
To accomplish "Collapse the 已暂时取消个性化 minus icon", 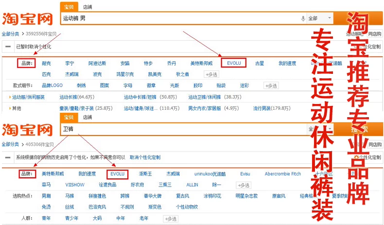I will click(x=8, y=47).
